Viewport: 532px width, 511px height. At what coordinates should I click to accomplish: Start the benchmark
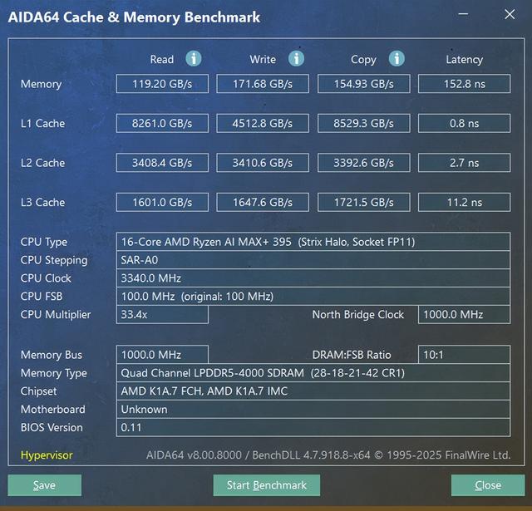click(x=266, y=485)
